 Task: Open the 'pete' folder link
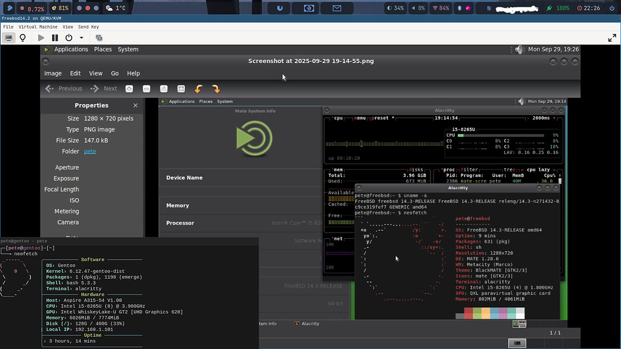pyautogui.click(x=90, y=151)
